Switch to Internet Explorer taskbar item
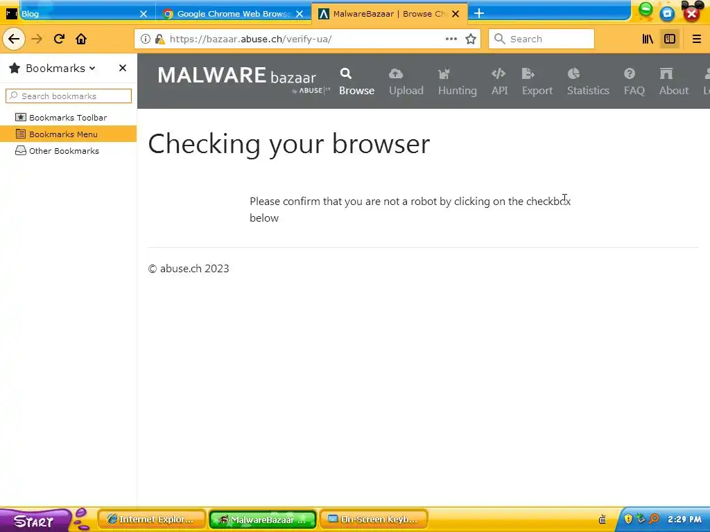The height and width of the screenshot is (532, 710). [x=152, y=520]
